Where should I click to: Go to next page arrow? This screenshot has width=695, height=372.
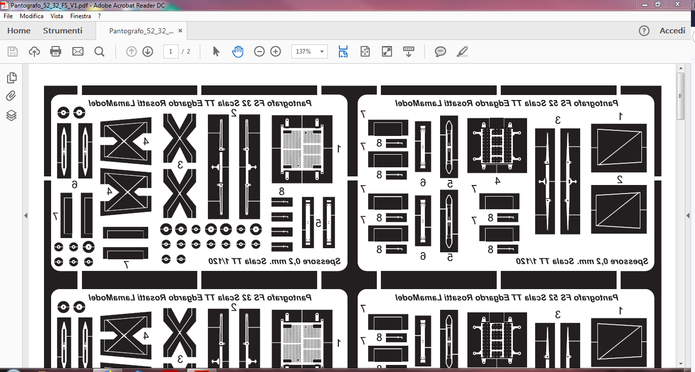pos(148,52)
